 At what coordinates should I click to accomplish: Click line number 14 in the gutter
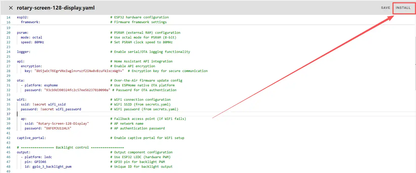pyautogui.click(x=8, y=17)
